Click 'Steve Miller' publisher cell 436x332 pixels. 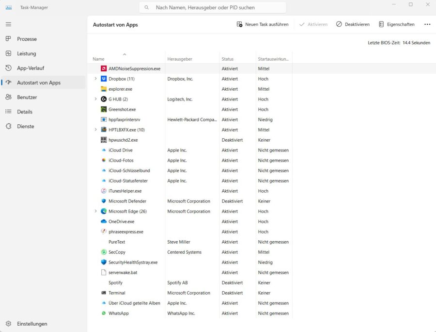click(179, 242)
